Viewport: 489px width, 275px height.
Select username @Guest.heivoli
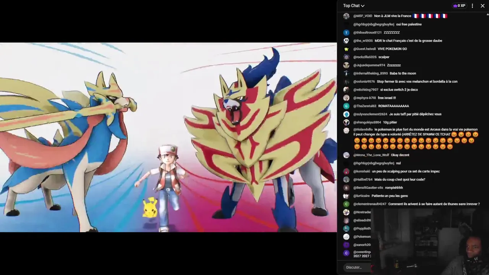click(364, 49)
